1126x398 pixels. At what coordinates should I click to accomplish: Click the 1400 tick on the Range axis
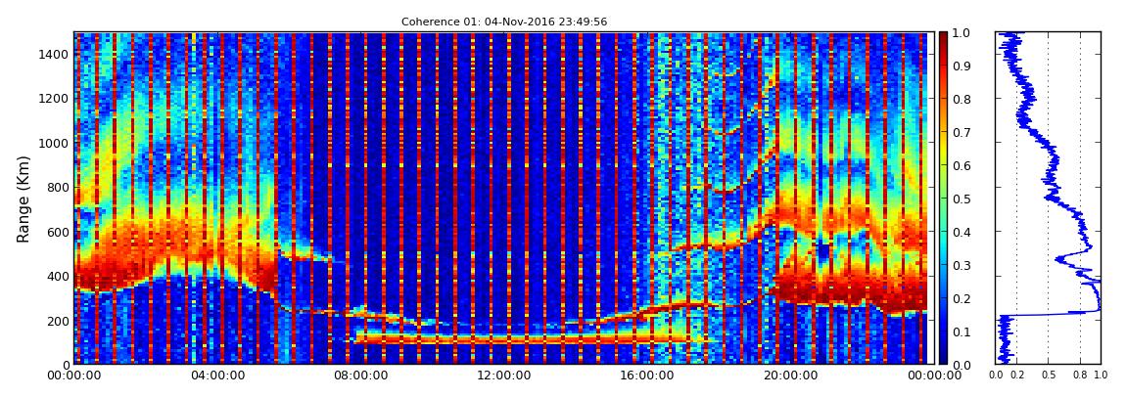[x=54, y=55]
